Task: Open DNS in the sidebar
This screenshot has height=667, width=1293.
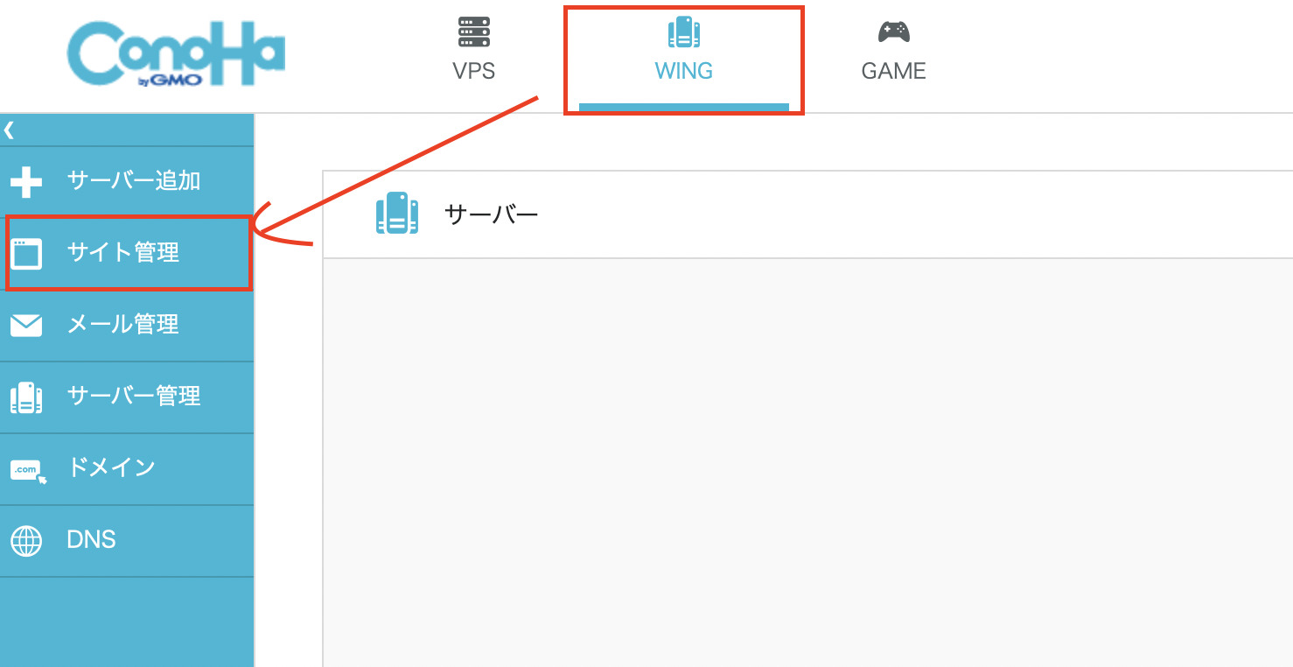Action: tap(127, 541)
